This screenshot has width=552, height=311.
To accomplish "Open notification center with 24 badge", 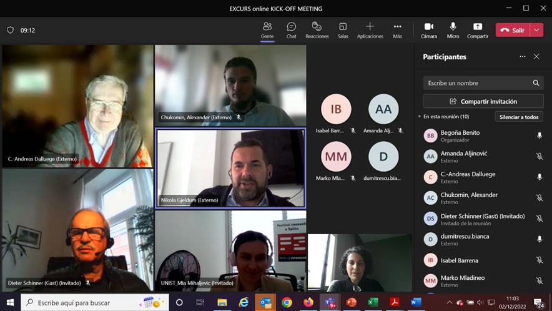I will [539, 303].
